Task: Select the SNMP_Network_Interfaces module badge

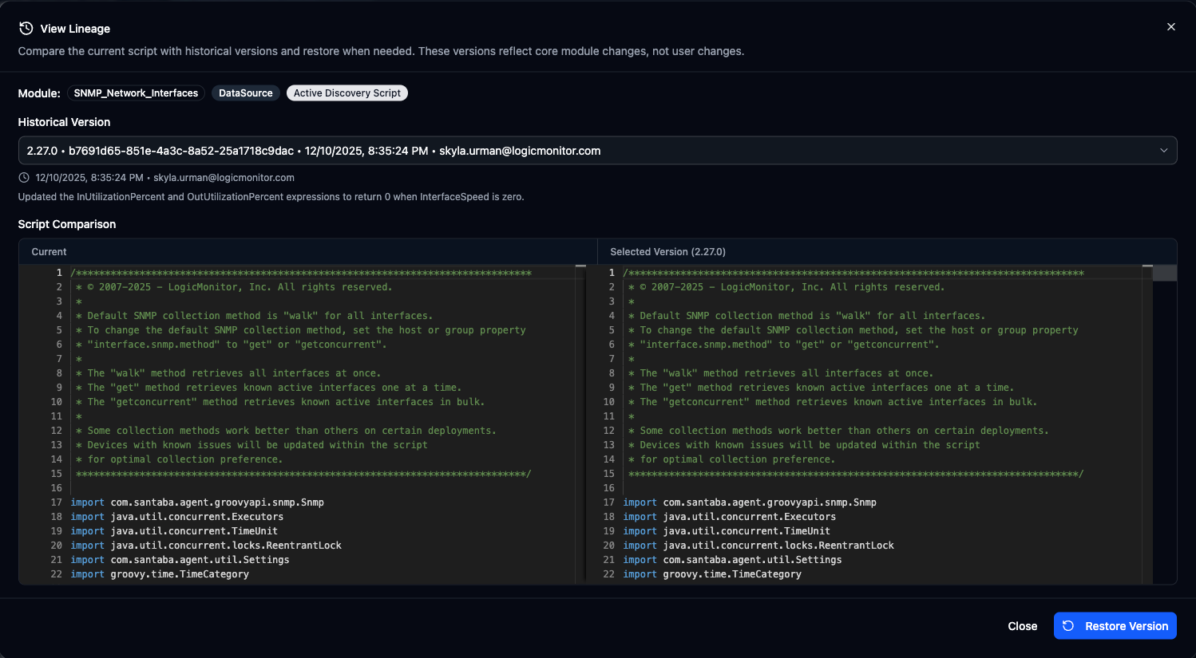Action: click(136, 93)
